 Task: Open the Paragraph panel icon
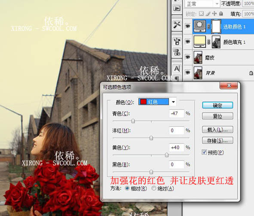click(177, 79)
